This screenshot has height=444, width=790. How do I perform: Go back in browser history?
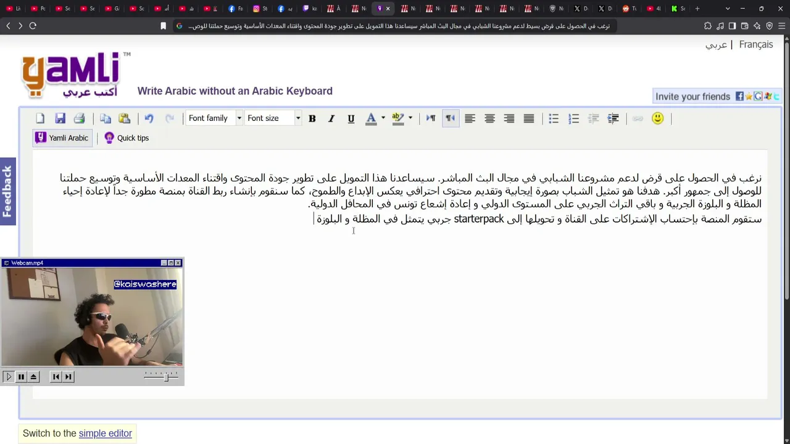[x=8, y=26]
